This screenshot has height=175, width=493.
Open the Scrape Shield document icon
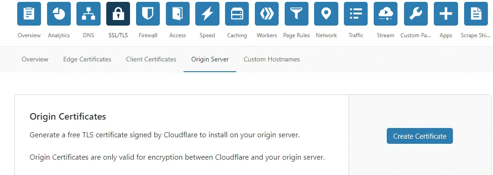(x=476, y=13)
